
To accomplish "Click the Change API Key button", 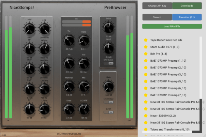I will (157, 6).
